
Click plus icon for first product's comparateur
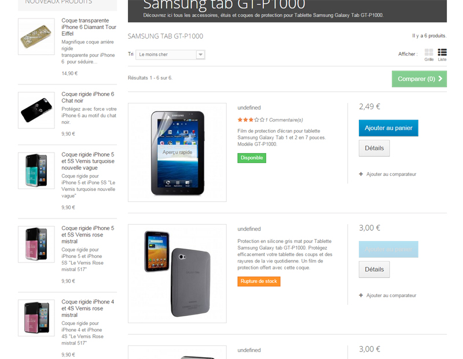point(361,174)
